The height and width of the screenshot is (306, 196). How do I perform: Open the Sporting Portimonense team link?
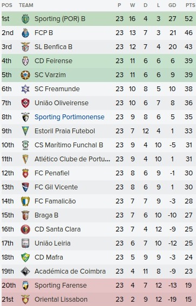(70, 117)
